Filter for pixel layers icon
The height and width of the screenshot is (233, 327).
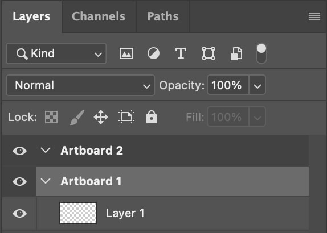(x=126, y=53)
